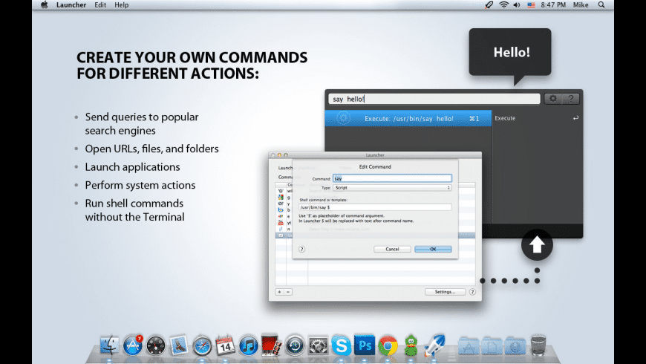Open the Trash in the dock
This screenshot has height=364, width=646.
coord(538,345)
